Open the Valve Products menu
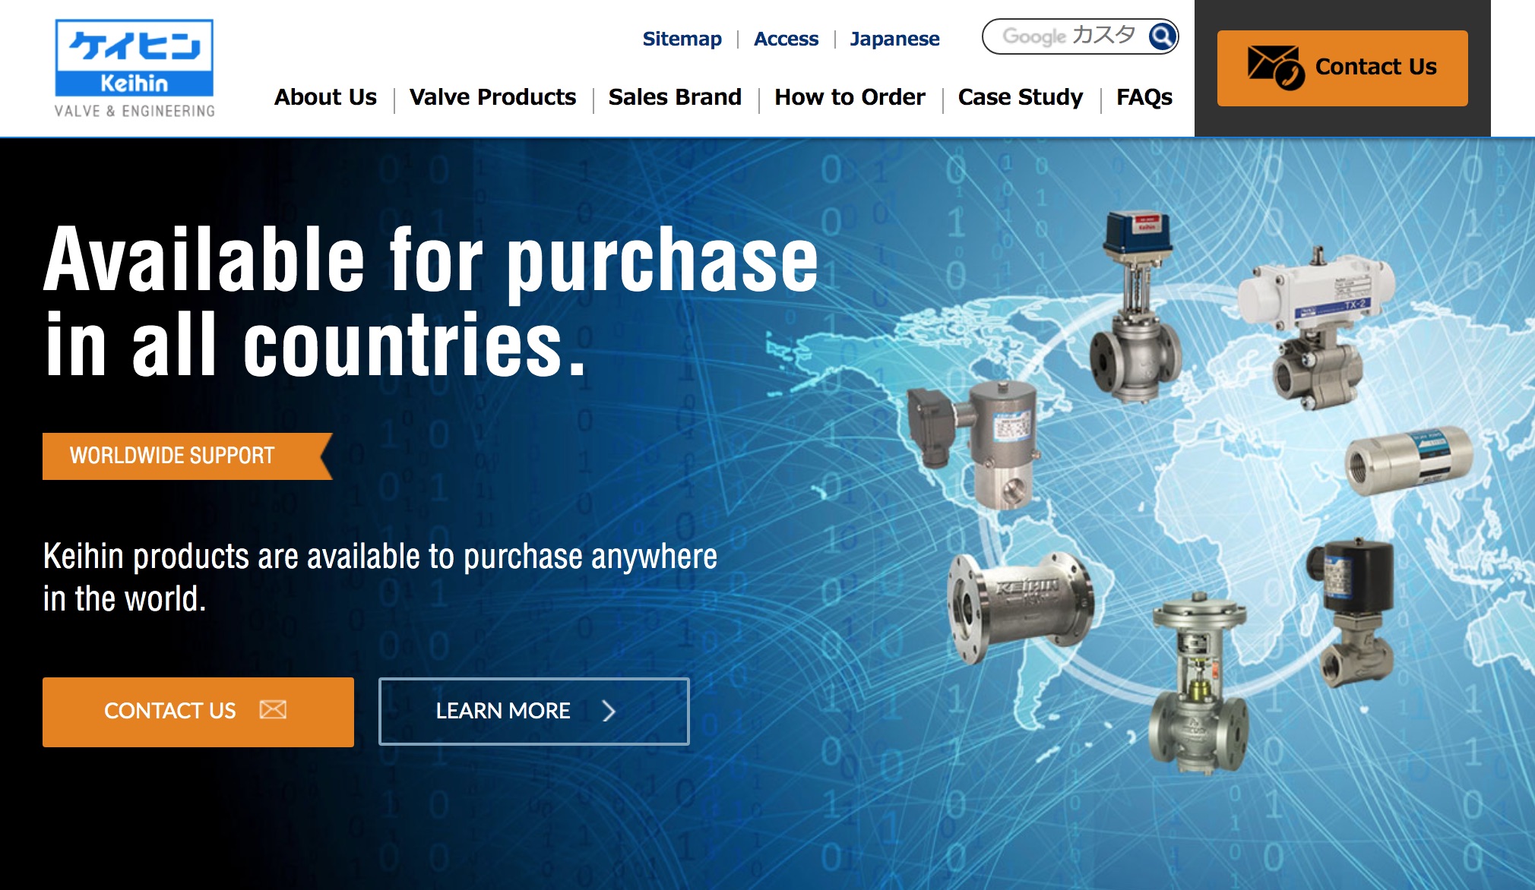 (492, 97)
